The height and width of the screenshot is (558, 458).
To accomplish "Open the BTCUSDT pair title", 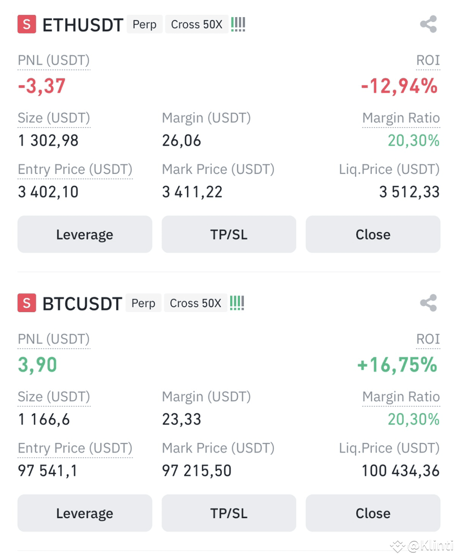I will [x=82, y=303].
